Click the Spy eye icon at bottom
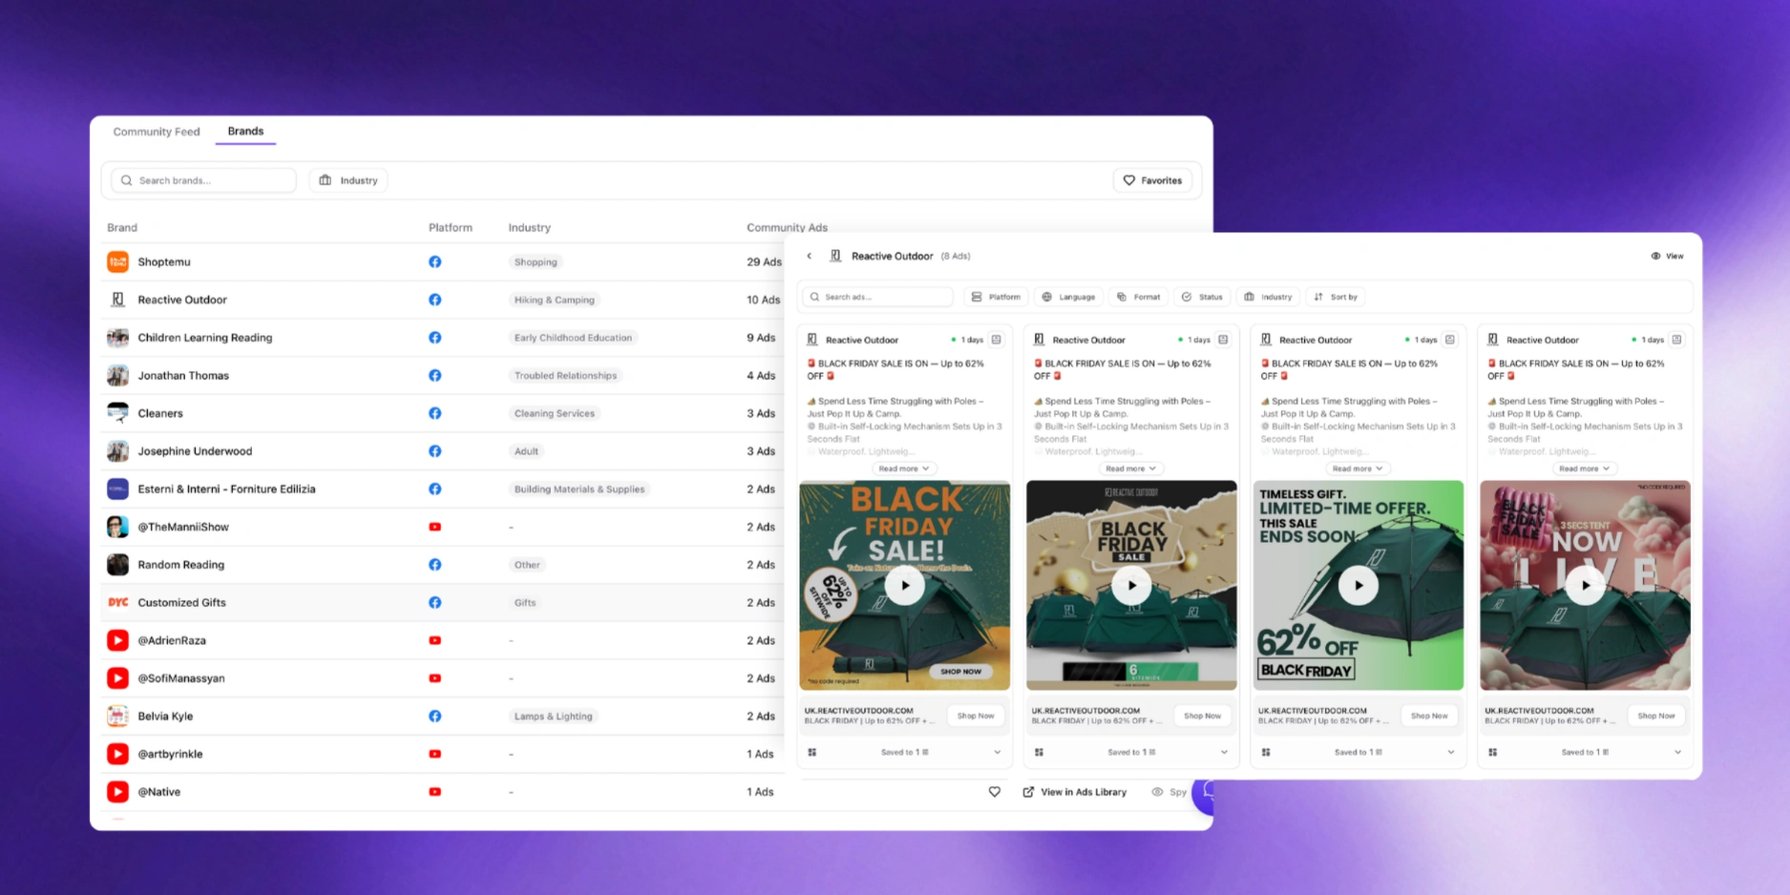 (x=1156, y=791)
